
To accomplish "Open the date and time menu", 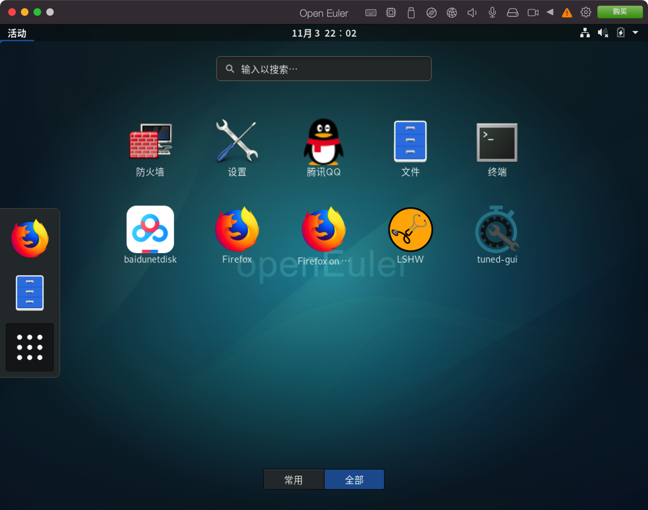I will point(324,33).
